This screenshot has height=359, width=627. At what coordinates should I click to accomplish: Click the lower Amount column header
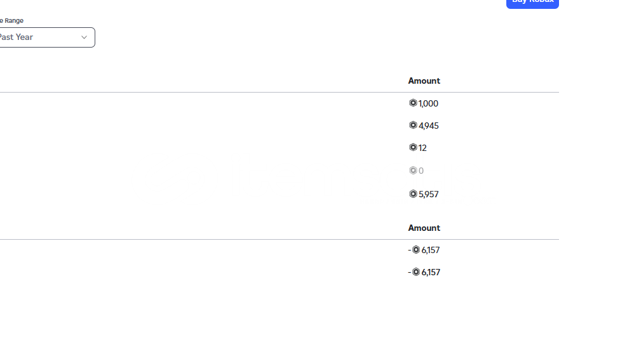424,228
